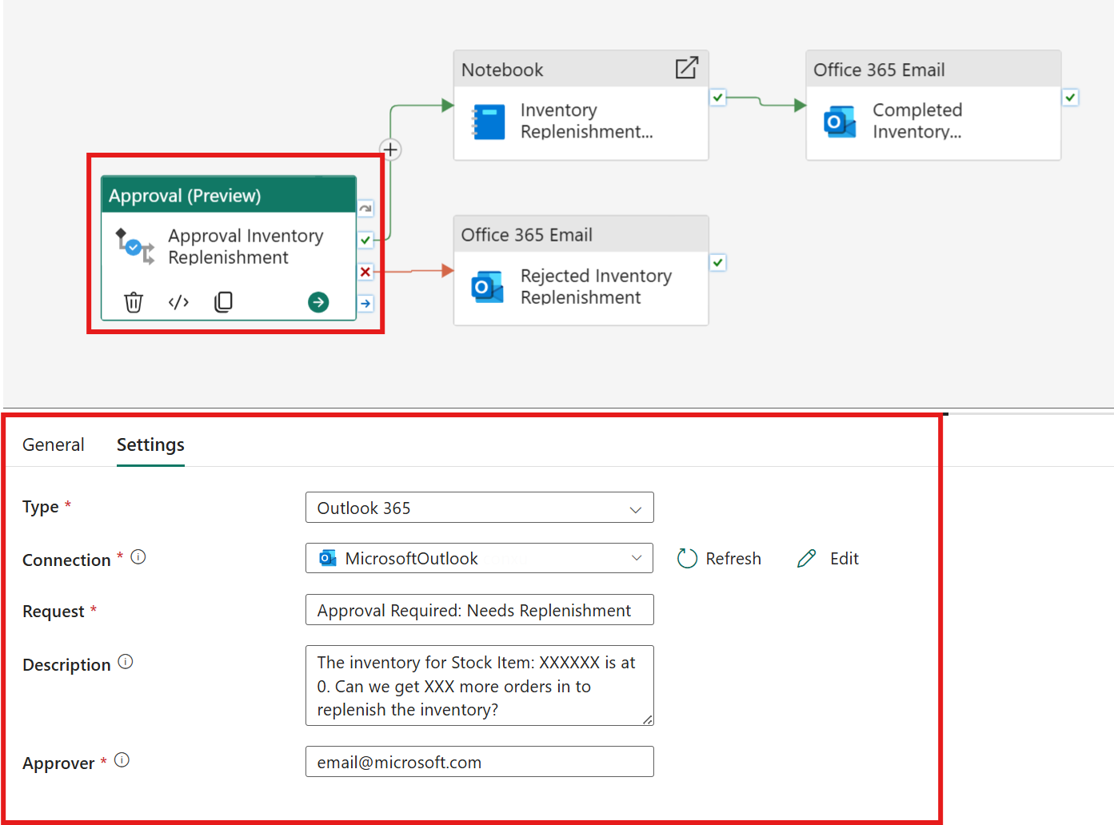Viewport: 1114px width, 825px height.
Task: Click the Description text area resize grip
Action: point(648,719)
